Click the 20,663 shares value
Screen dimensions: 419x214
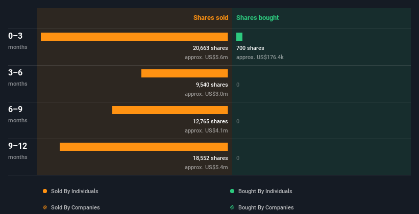[x=210, y=48]
